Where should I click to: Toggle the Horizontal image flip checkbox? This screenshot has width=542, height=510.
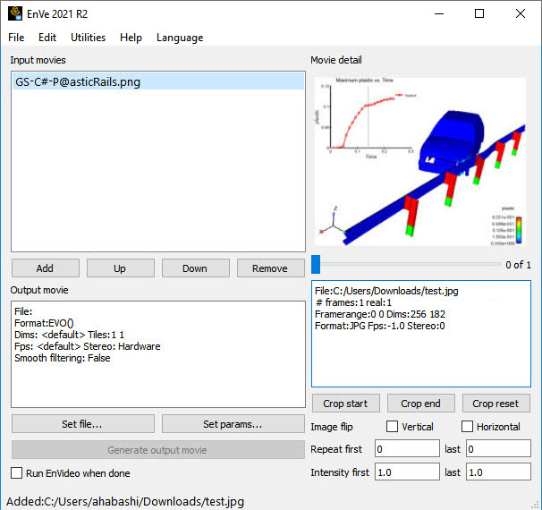coord(467,426)
